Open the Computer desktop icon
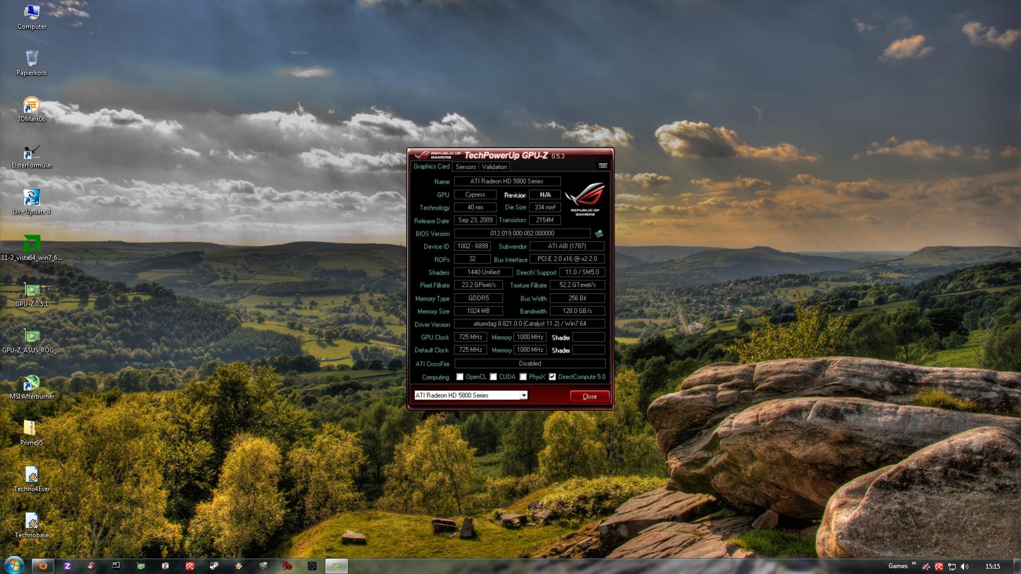 pos(32,17)
